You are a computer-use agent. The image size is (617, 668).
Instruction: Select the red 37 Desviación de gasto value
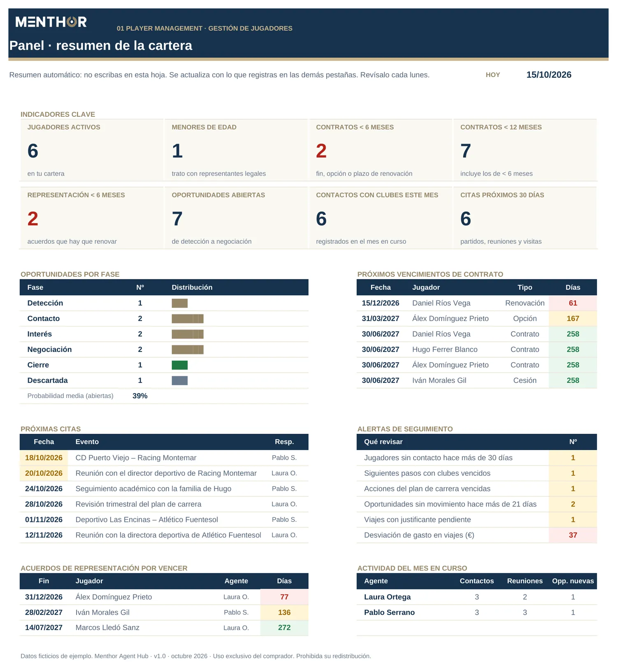[x=573, y=535]
